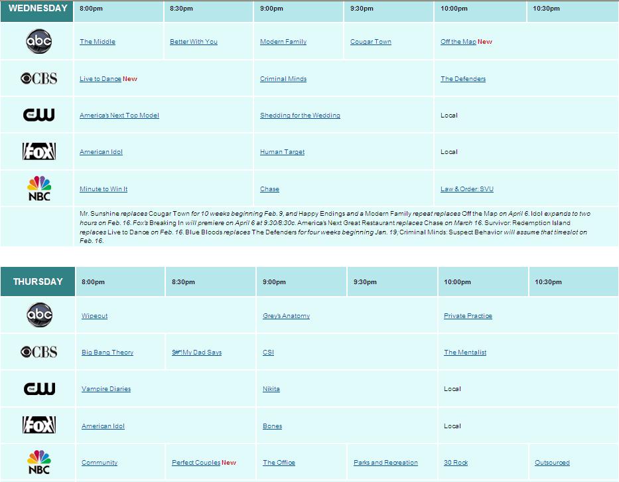Open Wednesday's American Idol link
The width and height of the screenshot is (619, 482).
(x=101, y=152)
